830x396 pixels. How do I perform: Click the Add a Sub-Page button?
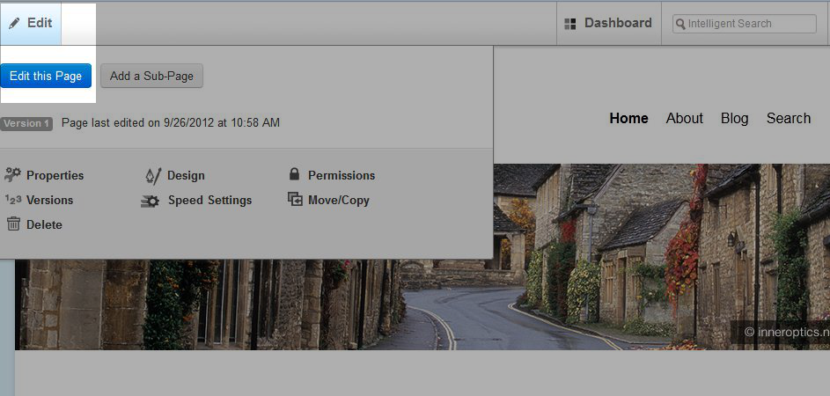point(151,76)
